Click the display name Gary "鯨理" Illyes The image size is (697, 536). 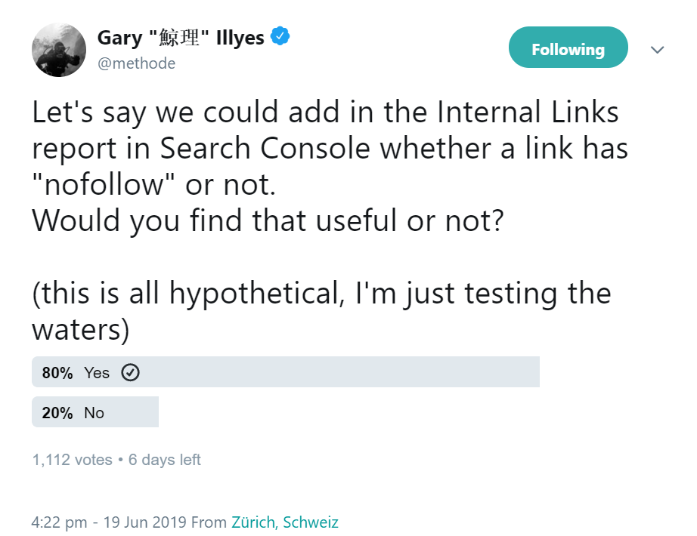pos(181,36)
